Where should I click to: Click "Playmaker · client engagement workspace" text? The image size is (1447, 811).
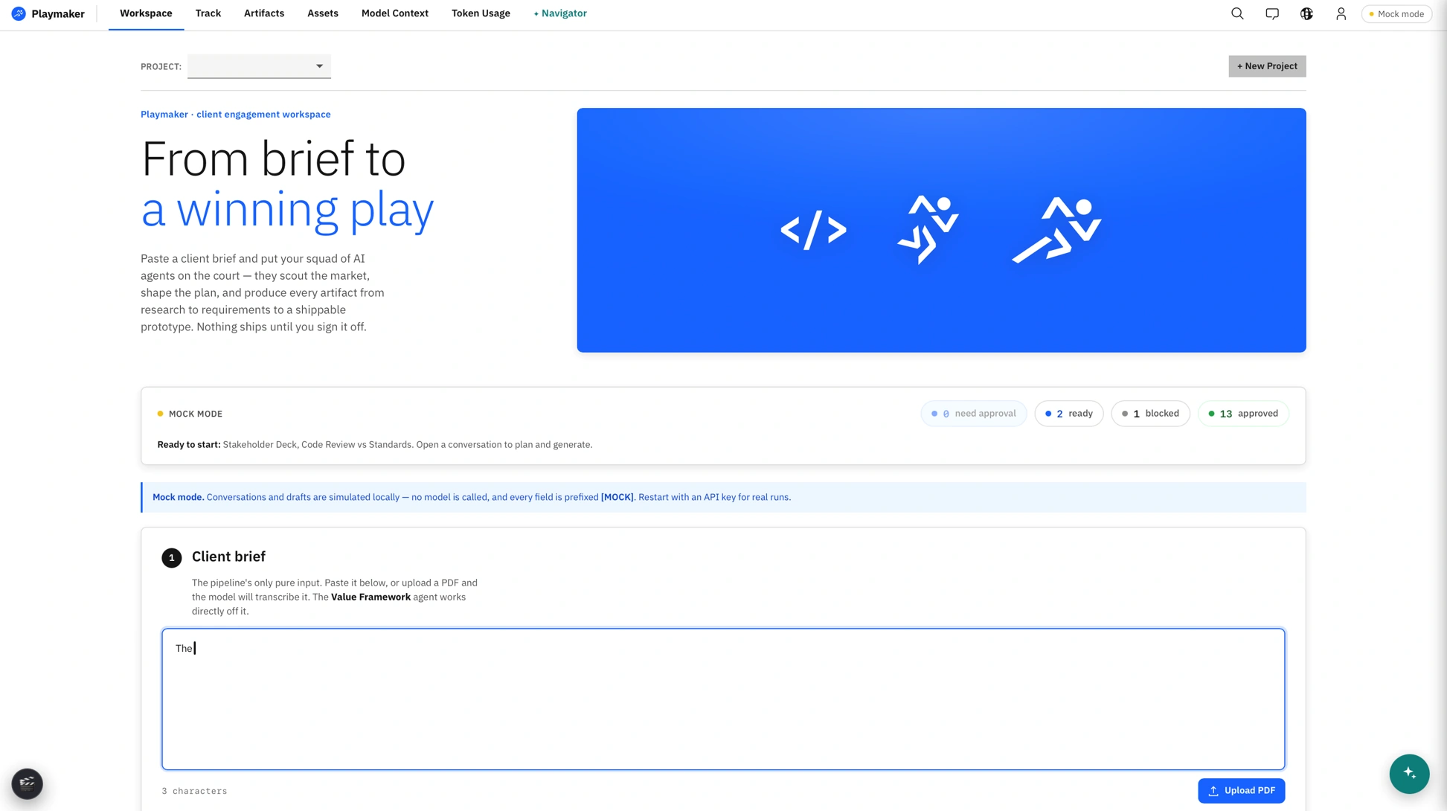pyautogui.click(x=236, y=115)
